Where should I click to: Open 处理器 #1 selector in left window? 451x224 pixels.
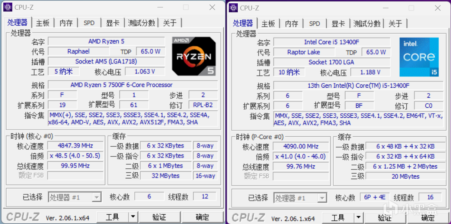click(x=75, y=197)
